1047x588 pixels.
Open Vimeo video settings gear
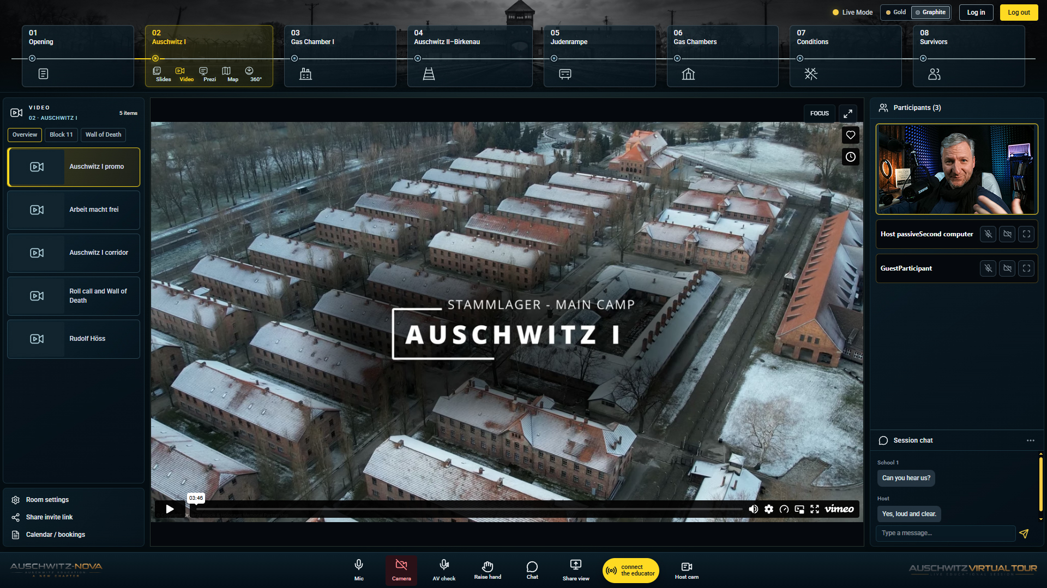click(768, 509)
